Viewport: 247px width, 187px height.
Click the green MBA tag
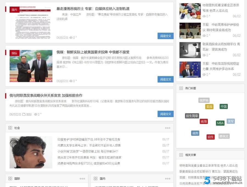click(220, 123)
